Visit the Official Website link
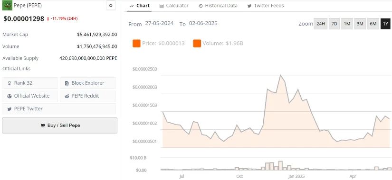This screenshot has width=392, height=180. tap(30, 96)
